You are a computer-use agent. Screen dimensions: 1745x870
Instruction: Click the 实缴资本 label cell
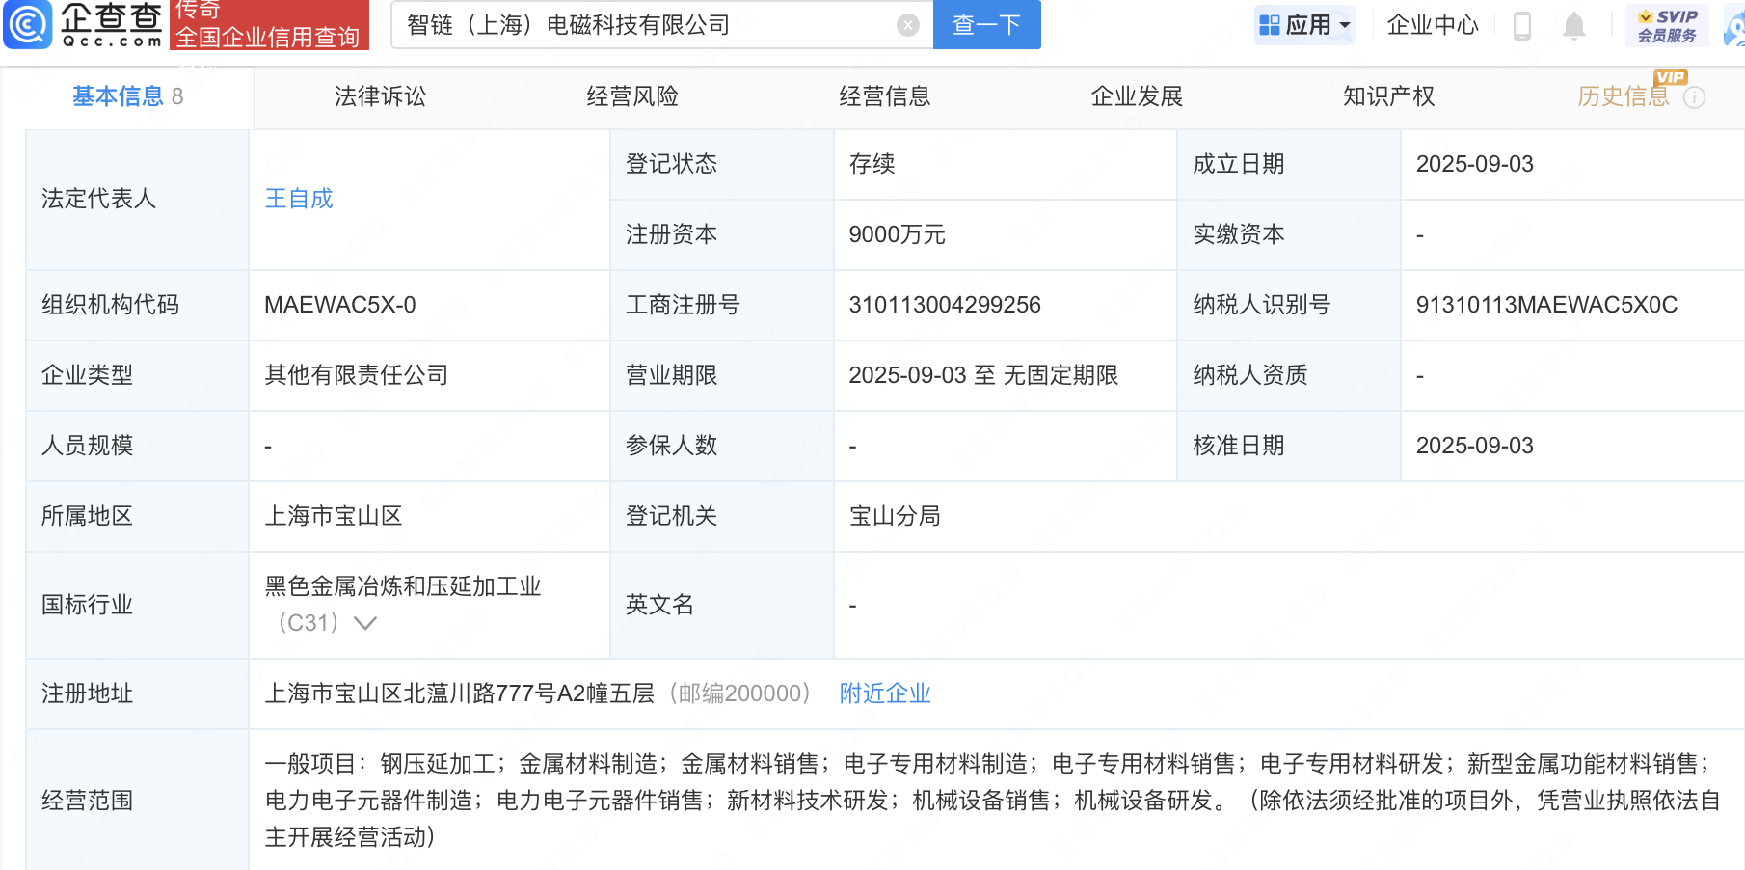click(1288, 234)
